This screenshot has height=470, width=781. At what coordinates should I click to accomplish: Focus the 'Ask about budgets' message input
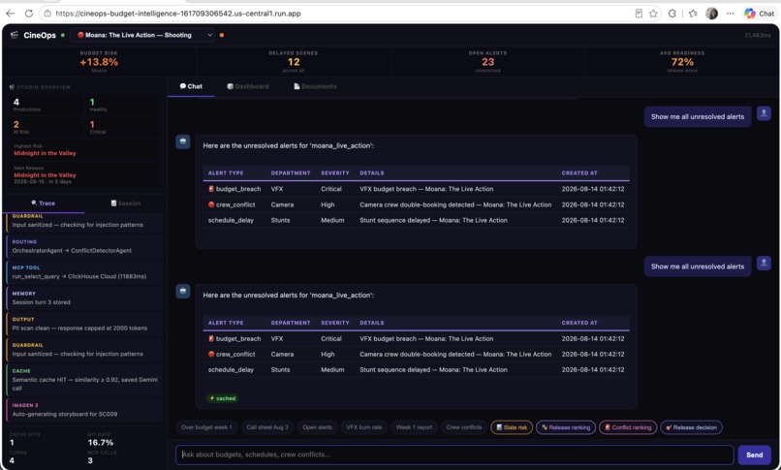coord(454,454)
